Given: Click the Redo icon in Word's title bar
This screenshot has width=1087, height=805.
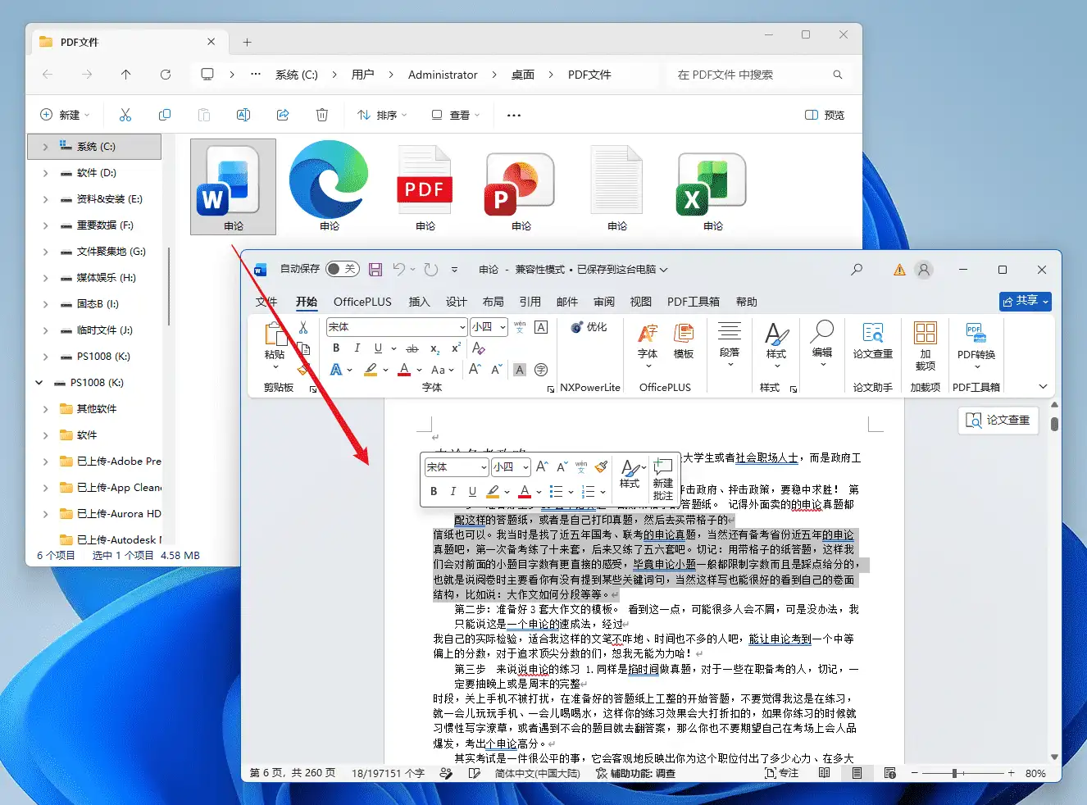Looking at the screenshot, I should coord(431,269).
